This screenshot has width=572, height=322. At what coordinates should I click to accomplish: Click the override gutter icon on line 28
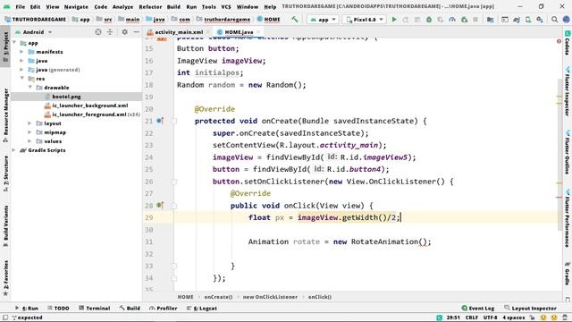[160, 205]
